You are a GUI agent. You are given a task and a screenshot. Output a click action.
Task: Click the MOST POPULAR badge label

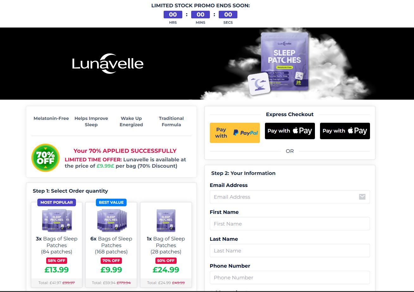point(57,202)
